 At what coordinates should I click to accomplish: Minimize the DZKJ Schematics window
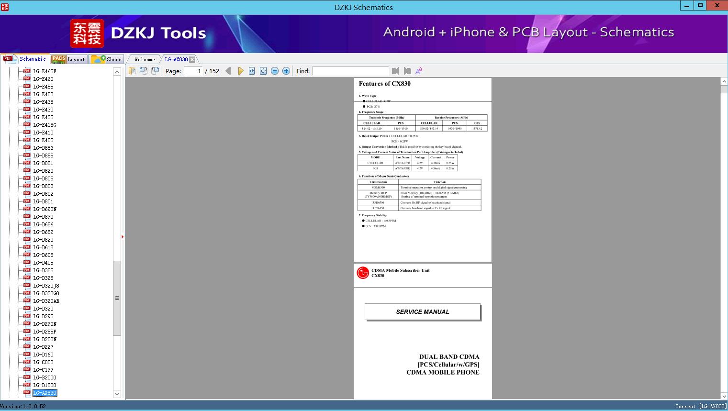tap(687, 6)
